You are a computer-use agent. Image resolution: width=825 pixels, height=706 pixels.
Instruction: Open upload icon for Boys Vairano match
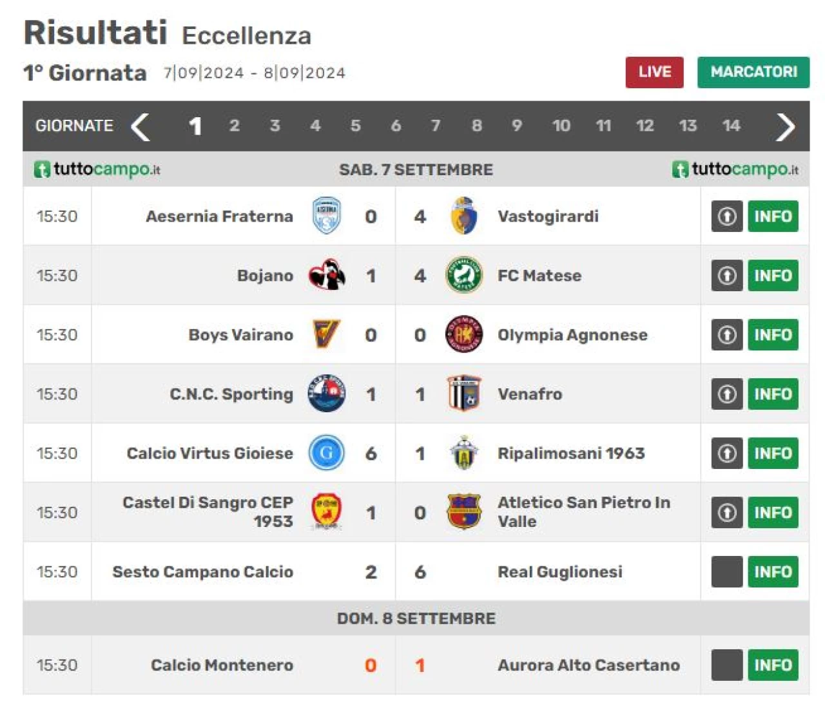tap(727, 335)
